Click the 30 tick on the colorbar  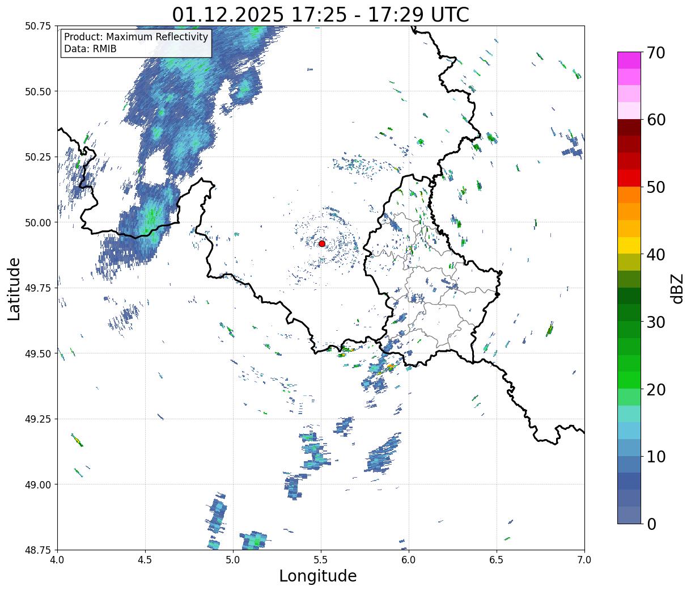[655, 322]
